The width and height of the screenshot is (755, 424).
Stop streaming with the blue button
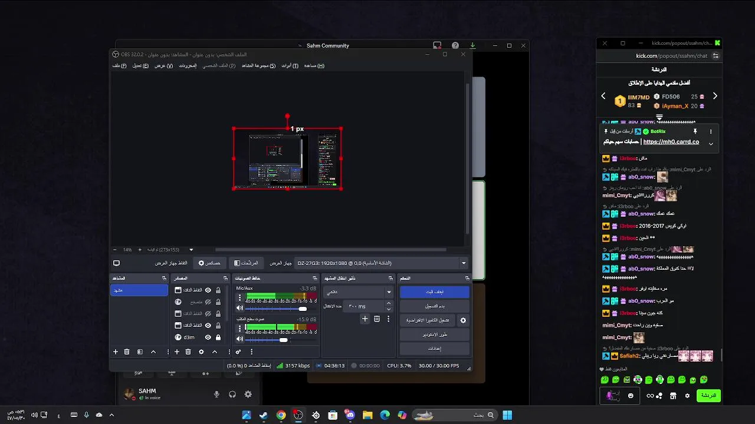[x=435, y=292]
